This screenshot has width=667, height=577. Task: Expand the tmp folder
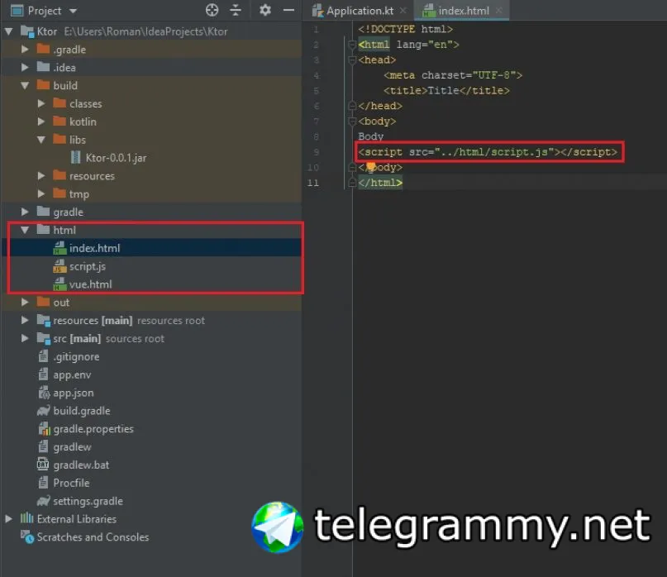pyautogui.click(x=41, y=194)
